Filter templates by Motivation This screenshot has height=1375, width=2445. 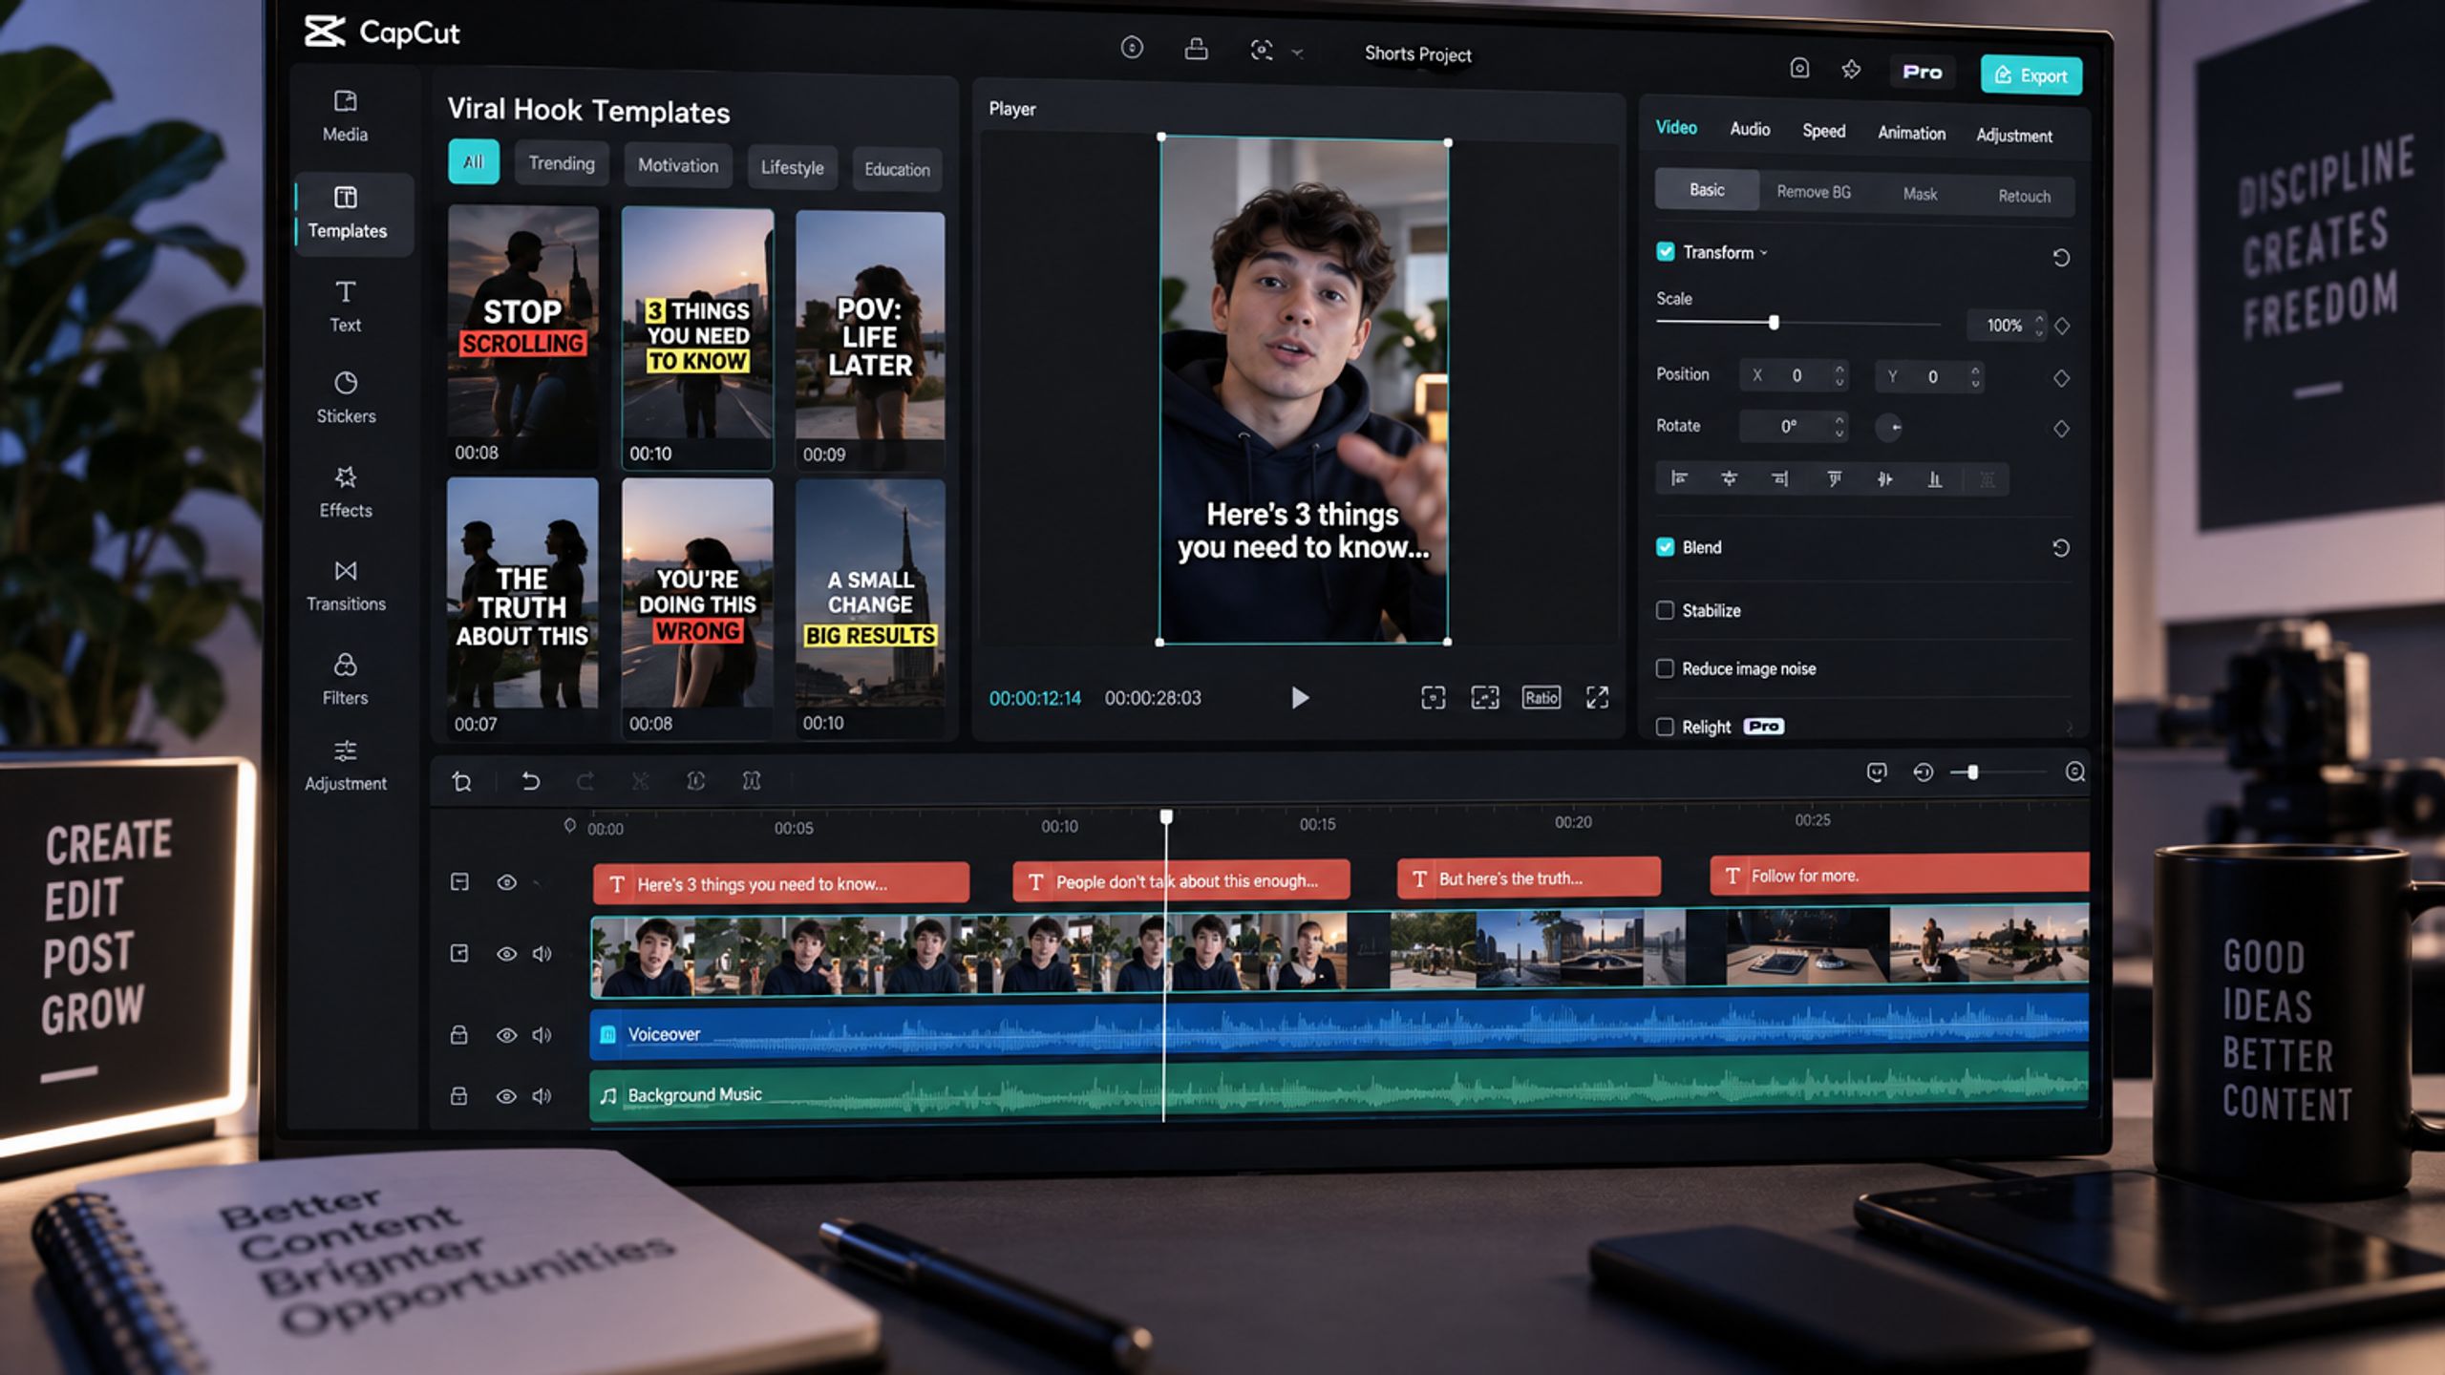[678, 165]
